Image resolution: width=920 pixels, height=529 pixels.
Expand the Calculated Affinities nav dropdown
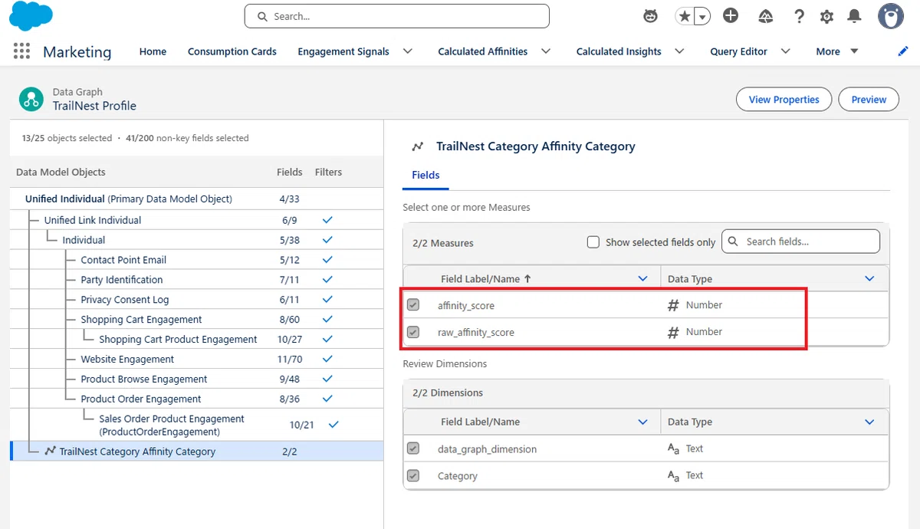546,51
